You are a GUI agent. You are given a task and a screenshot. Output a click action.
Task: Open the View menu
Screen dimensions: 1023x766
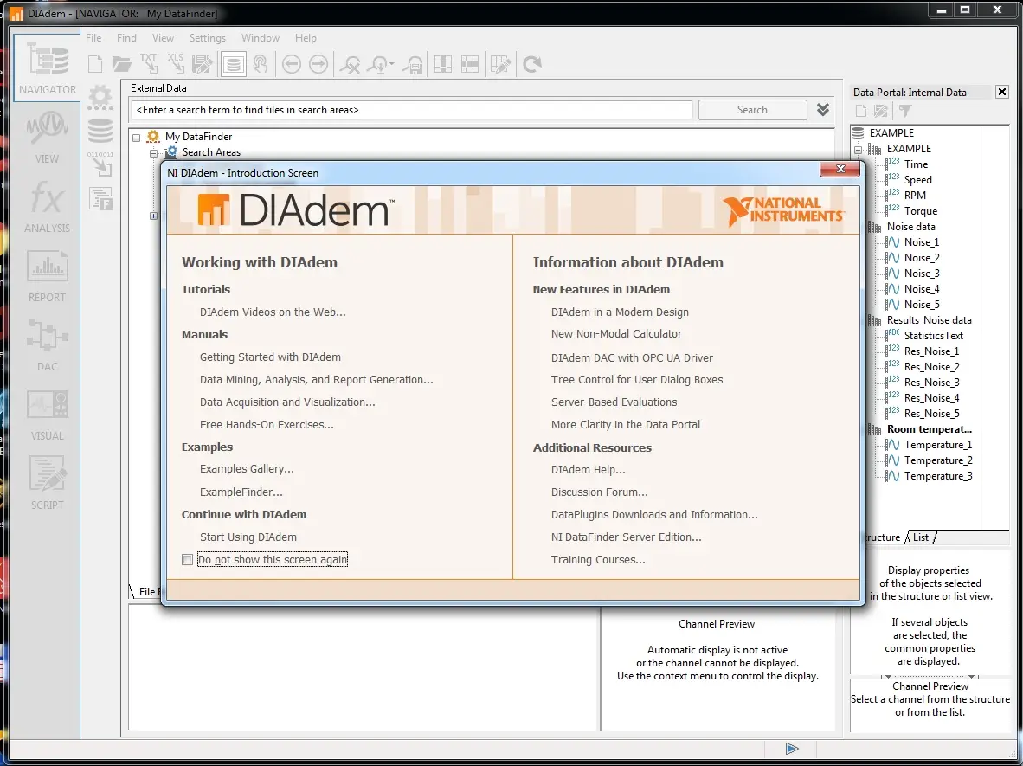[163, 38]
